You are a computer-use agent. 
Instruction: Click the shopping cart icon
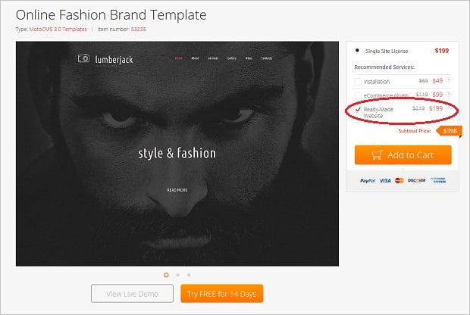(x=375, y=155)
